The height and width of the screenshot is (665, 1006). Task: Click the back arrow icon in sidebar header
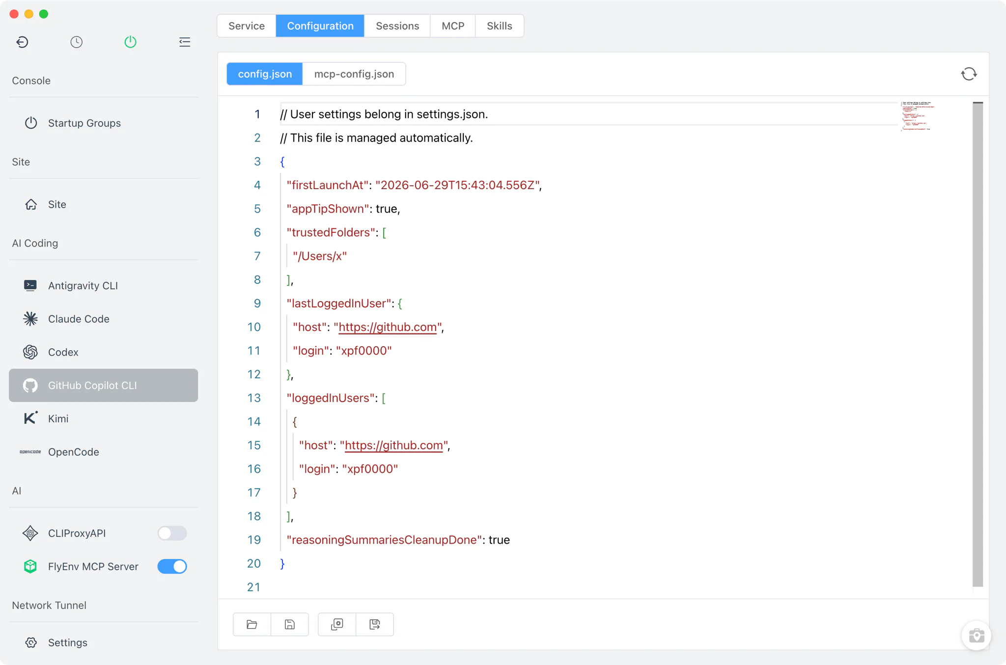22,42
